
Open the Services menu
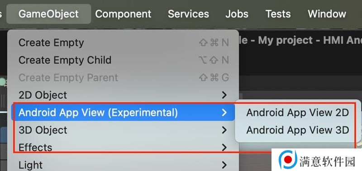coord(188,14)
